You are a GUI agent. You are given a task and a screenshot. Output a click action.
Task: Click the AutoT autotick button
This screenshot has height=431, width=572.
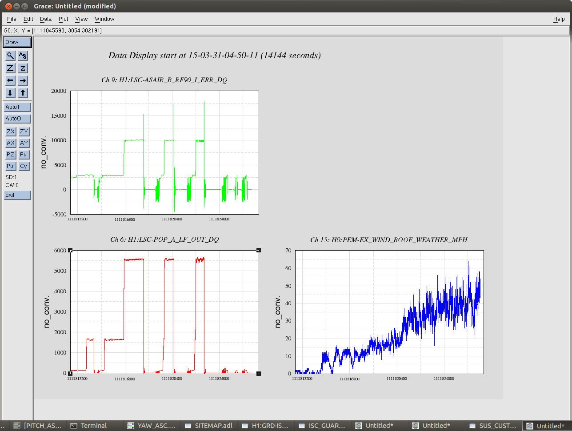[x=17, y=107]
